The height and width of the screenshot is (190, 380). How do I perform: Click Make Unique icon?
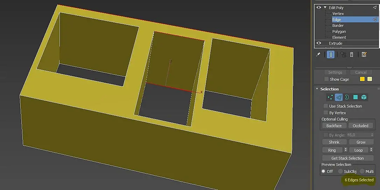click(x=343, y=55)
